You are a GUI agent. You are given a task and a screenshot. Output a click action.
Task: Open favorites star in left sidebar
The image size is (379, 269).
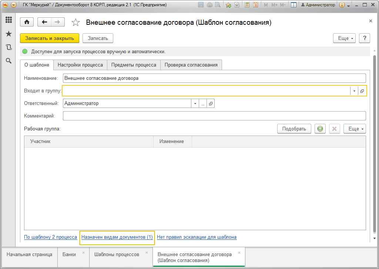coord(9,34)
